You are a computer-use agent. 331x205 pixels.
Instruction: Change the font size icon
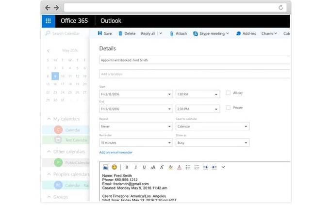coord(162,167)
